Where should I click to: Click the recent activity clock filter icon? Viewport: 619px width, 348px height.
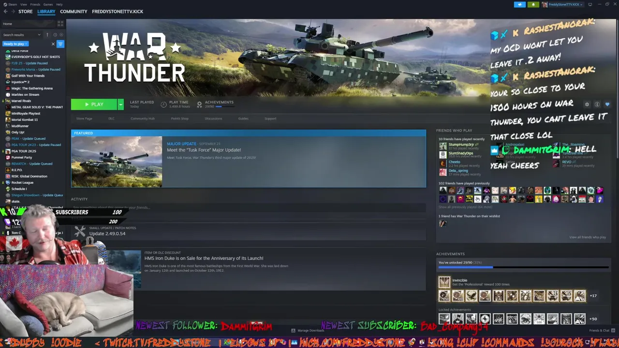click(55, 35)
